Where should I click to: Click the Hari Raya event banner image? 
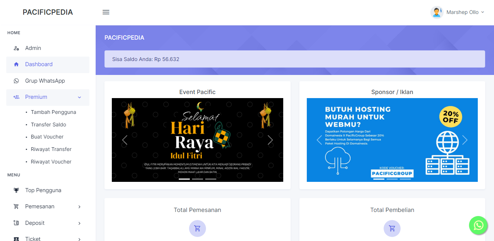pyautogui.click(x=198, y=140)
